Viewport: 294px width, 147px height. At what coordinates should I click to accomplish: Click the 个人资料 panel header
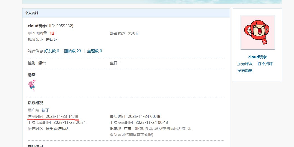[32, 13]
